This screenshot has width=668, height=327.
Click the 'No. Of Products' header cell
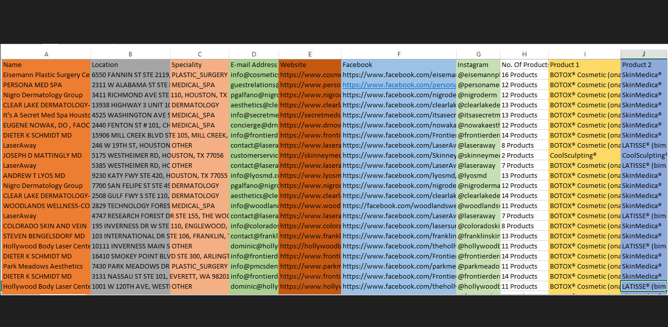tap(524, 65)
